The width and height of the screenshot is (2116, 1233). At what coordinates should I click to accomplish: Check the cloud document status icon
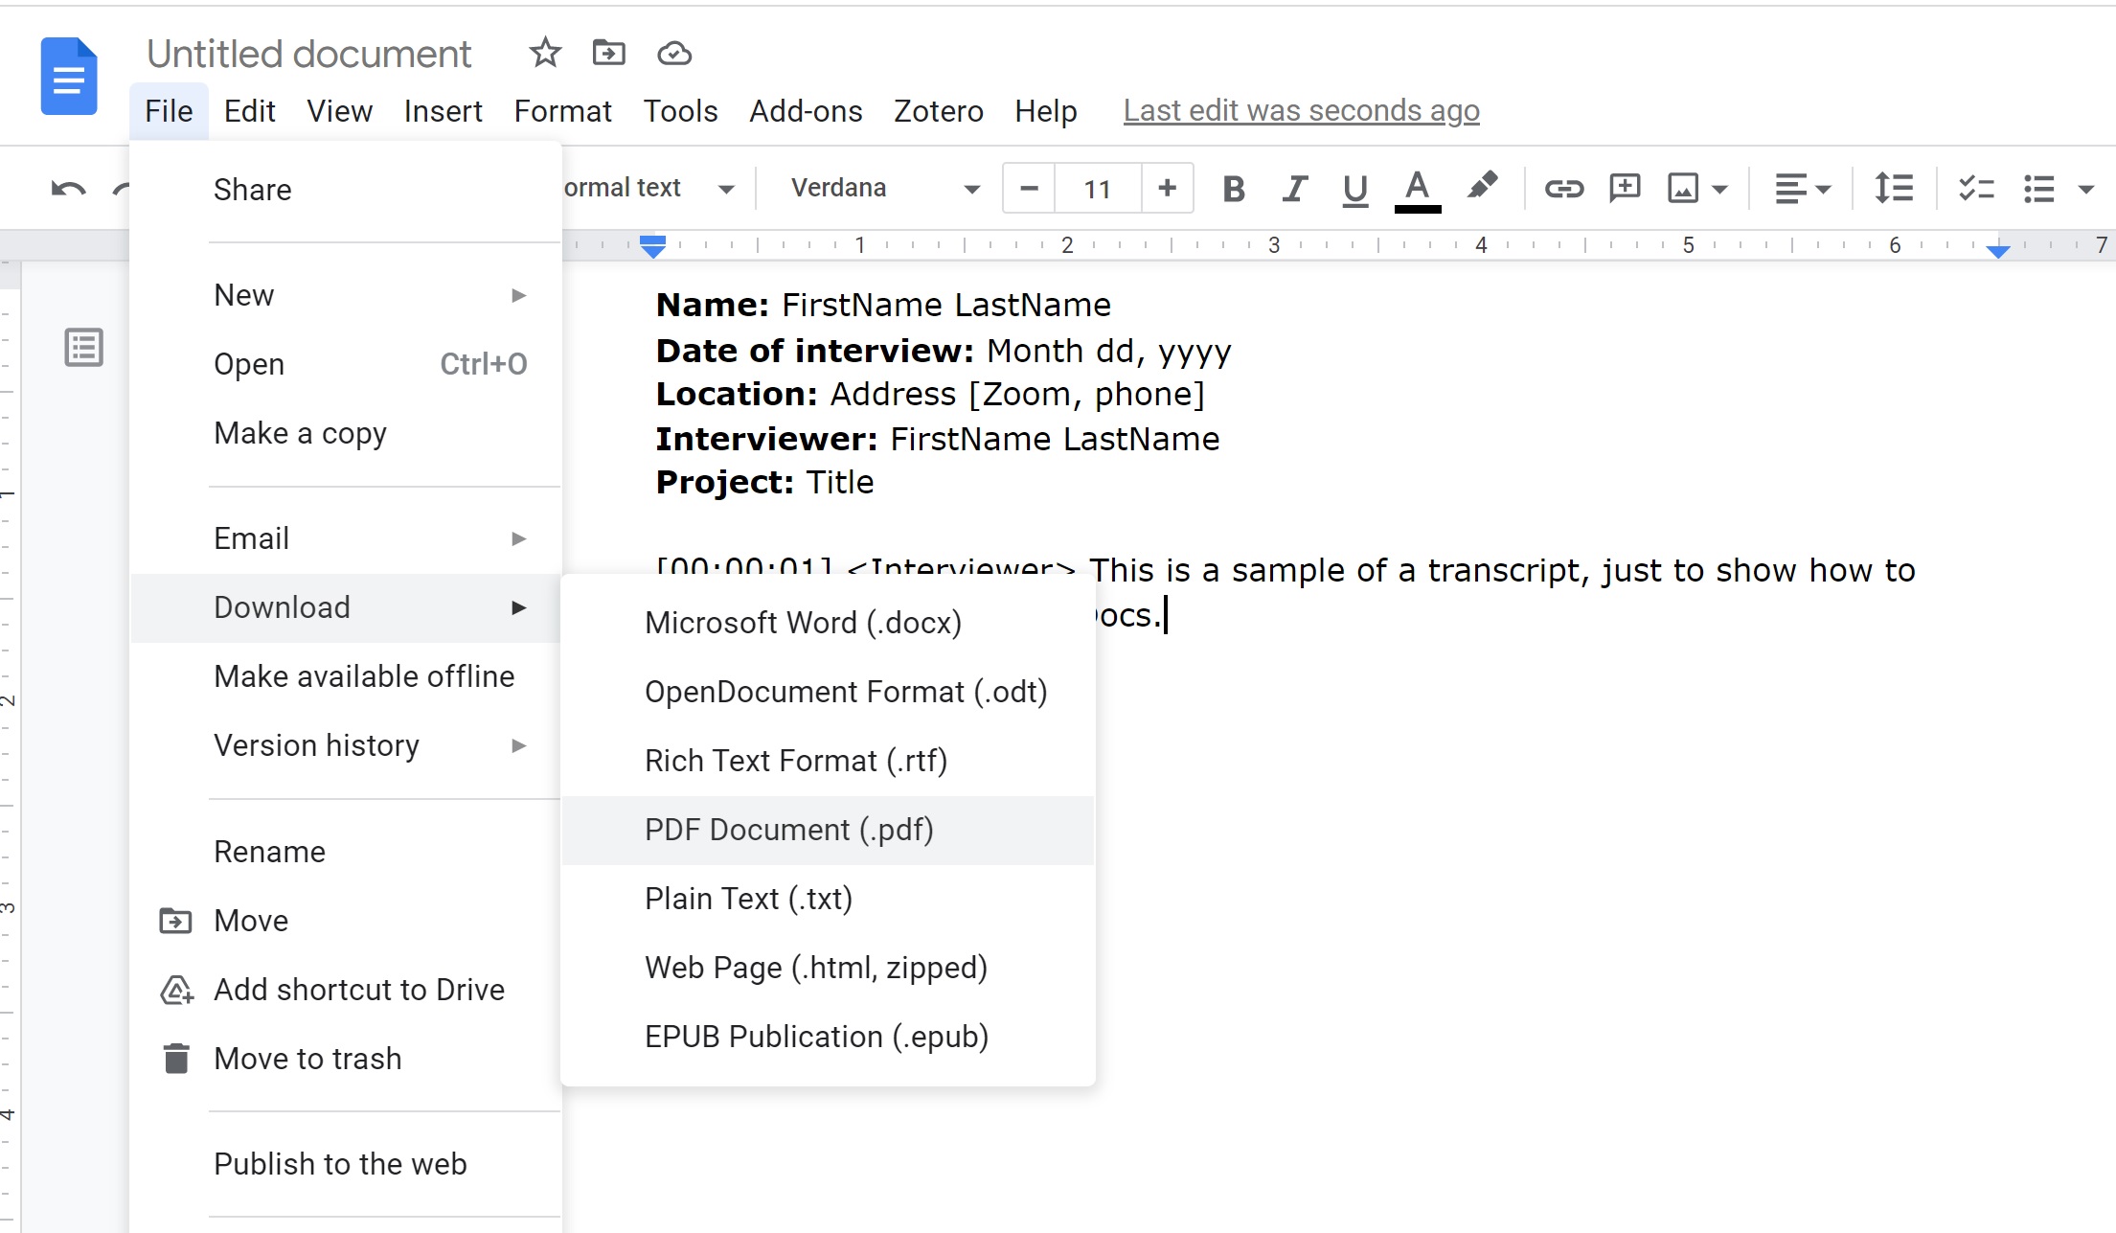pos(674,54)
